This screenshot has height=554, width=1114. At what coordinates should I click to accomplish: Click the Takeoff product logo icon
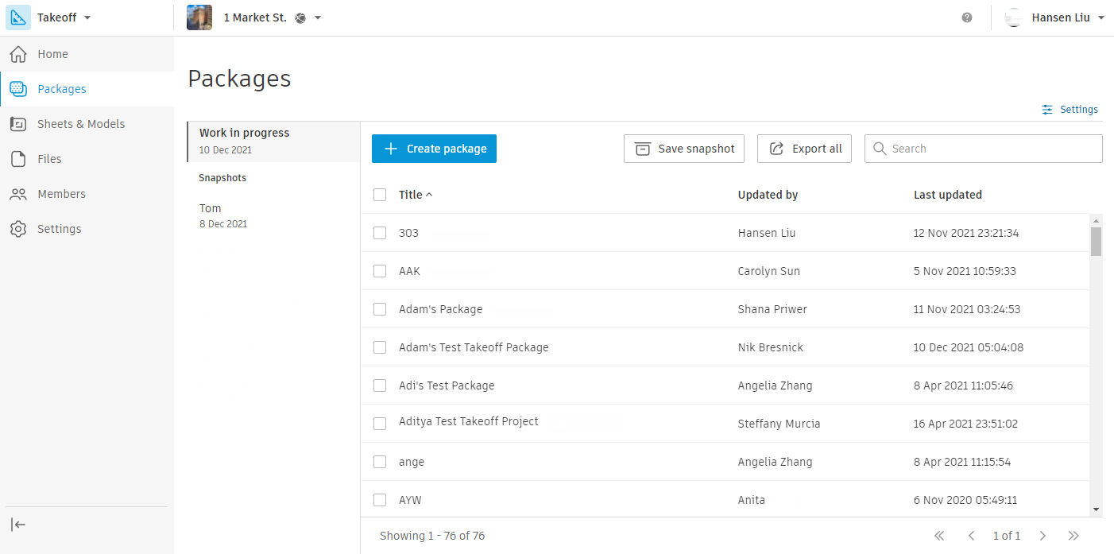[x=18, y=17]
